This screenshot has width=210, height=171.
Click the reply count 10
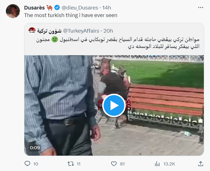[x=36, y=164]
